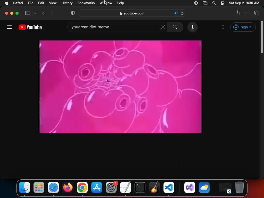Open Terminal from the Dock

pyautogui.click(x=140, y=187)
